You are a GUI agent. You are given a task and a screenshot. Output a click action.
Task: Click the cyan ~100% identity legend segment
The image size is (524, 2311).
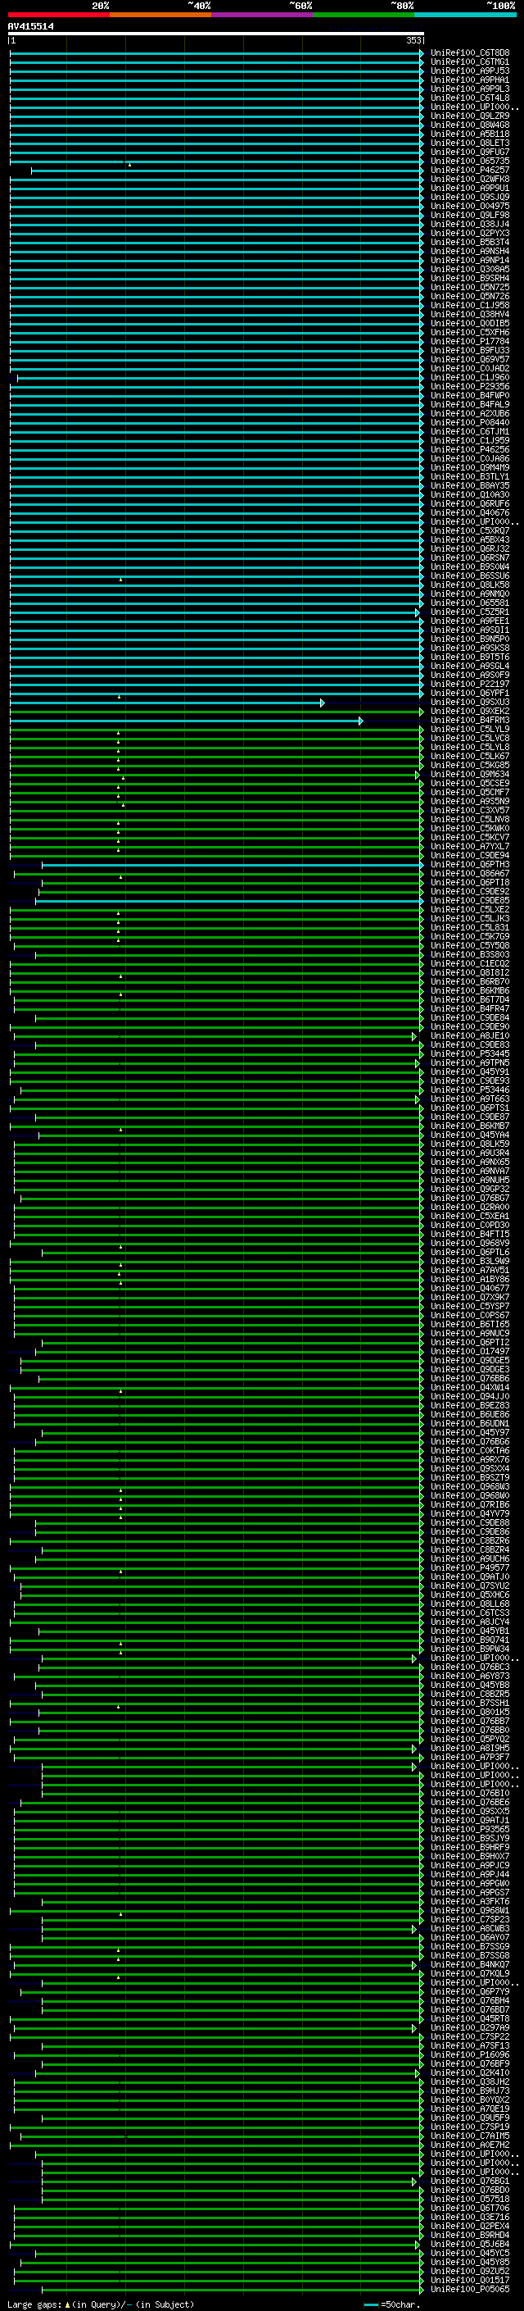click(465, 15)
